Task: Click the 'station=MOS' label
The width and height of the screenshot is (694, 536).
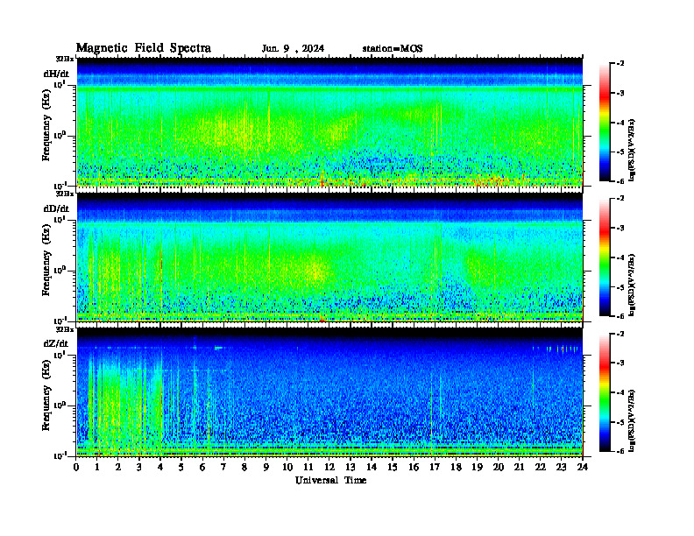Action: click(393, 49)
